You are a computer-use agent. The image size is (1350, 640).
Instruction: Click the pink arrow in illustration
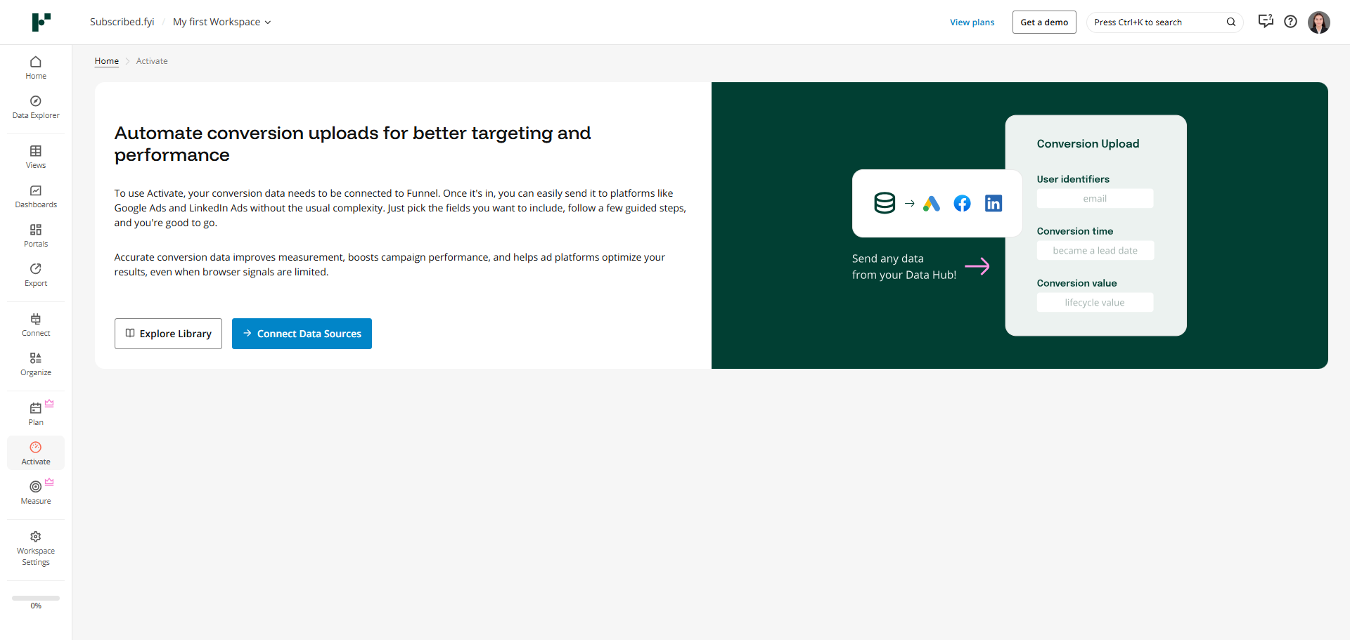977,266
